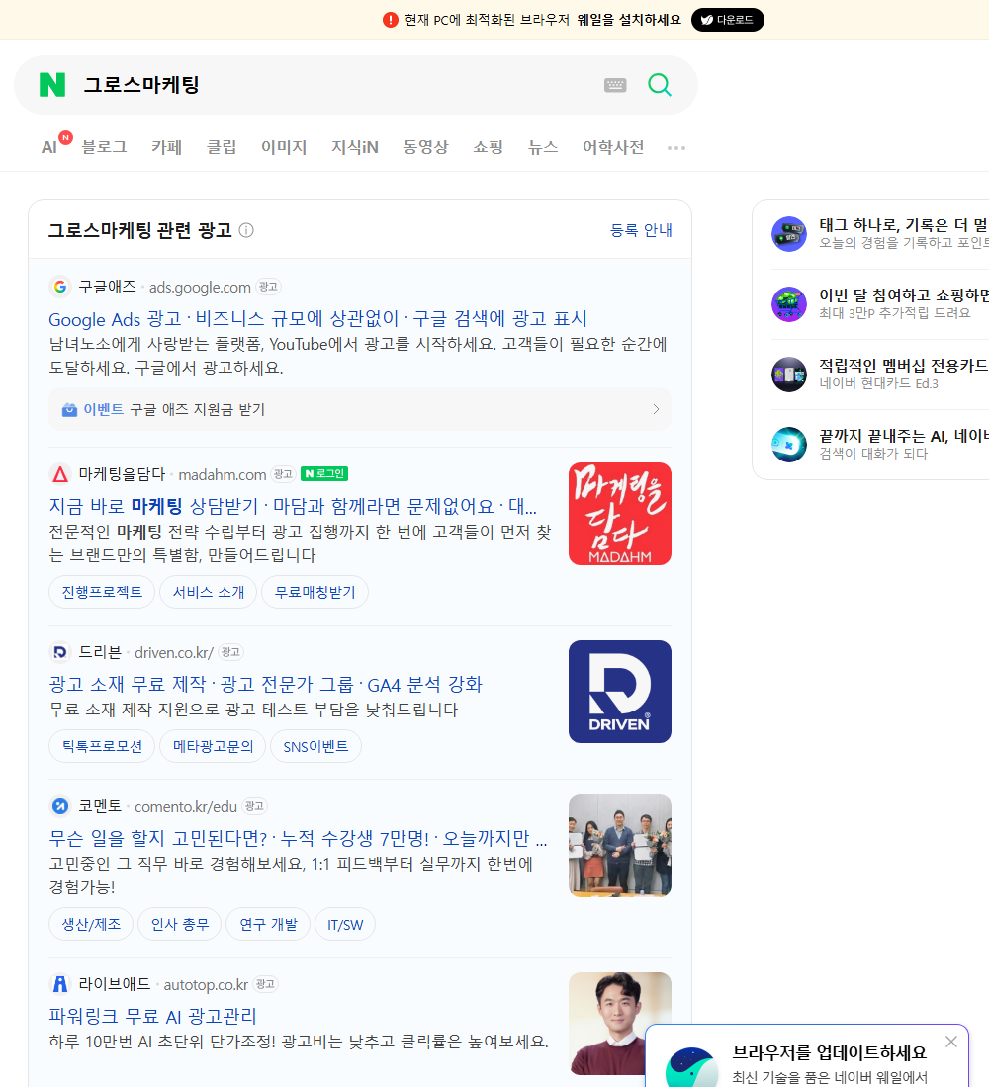Open the on-screen keyboard icon

click(615, 85)
